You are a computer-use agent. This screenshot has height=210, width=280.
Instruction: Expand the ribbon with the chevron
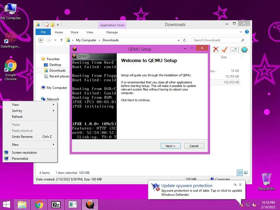pyautogui.click(x=241, y=32)
